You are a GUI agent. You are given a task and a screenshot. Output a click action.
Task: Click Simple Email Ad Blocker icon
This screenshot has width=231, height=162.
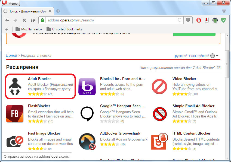(x=159, y=114)
